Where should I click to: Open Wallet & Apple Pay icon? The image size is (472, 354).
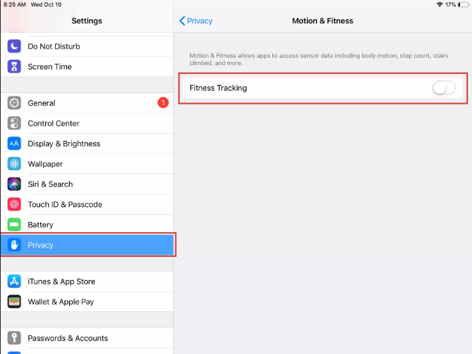click(14, 301)
